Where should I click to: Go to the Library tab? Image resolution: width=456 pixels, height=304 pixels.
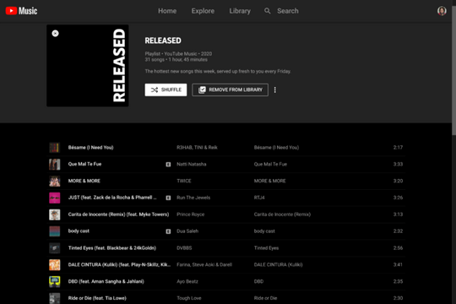click(240, 11)
